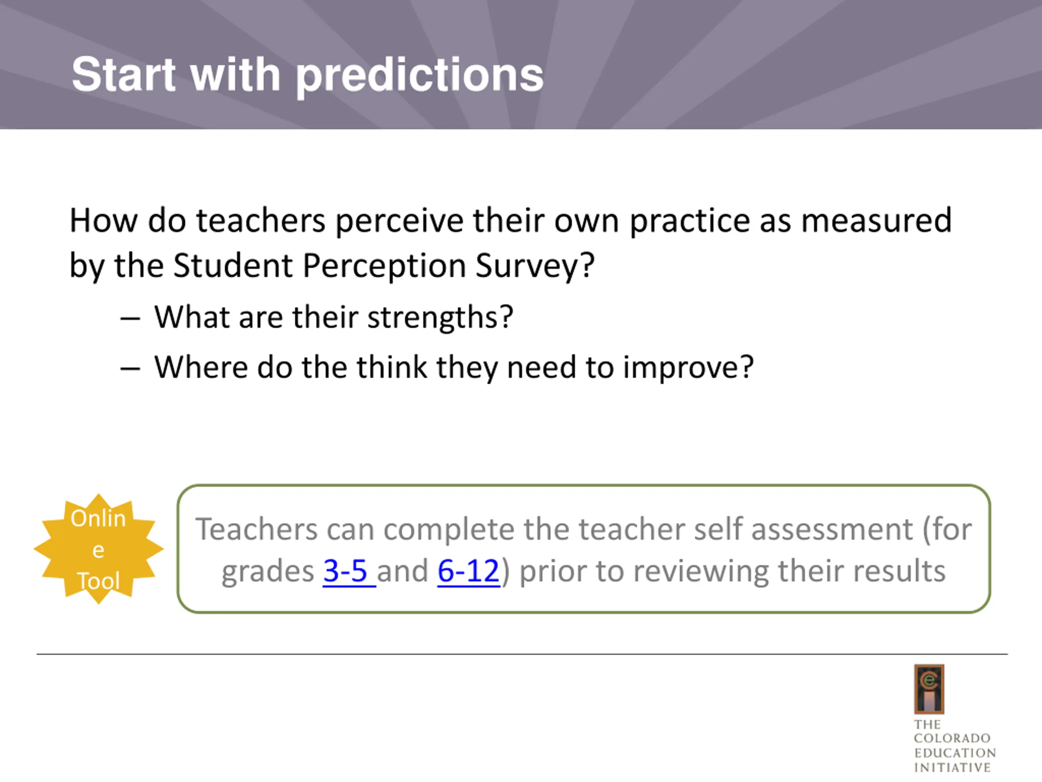This screenshot has height=782, width=1042.
Task: Click the word 'Onlin' in the starburst
Action: pyautogui.click(x=99, y=518)
